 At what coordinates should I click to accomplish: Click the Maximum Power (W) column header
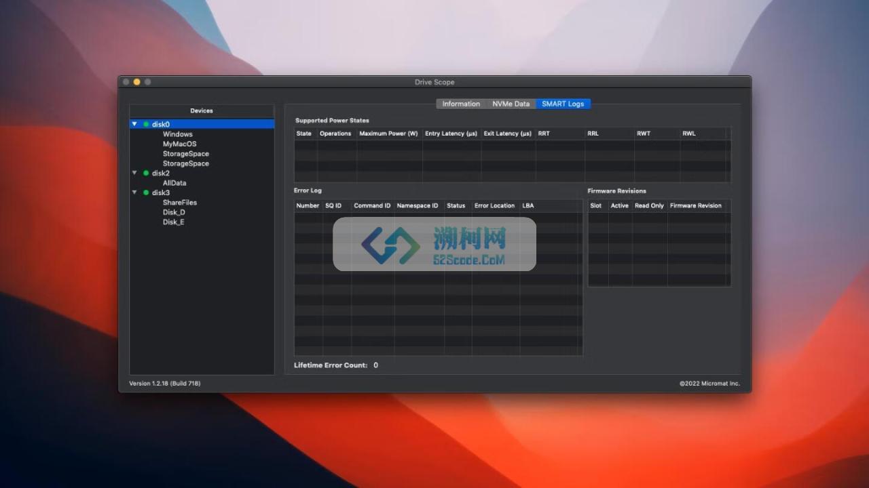click(388, 134)
